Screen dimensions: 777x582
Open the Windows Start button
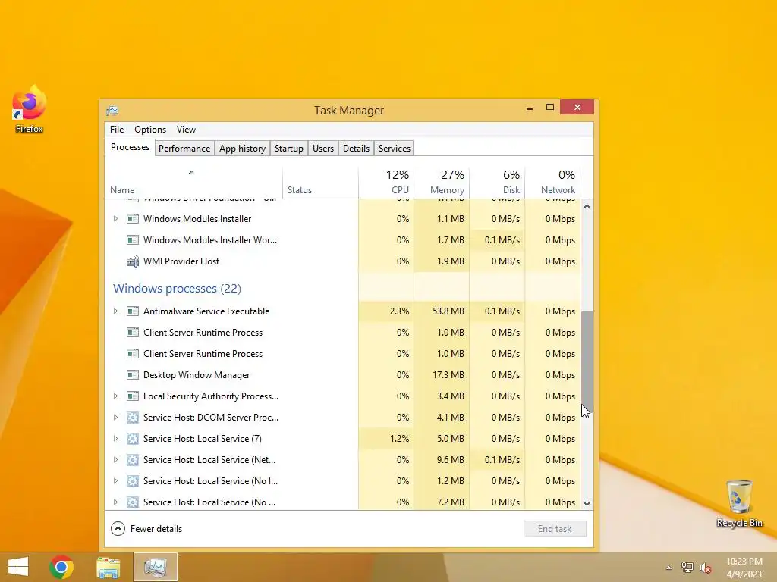pyautogui.click(x=18, y=567)
